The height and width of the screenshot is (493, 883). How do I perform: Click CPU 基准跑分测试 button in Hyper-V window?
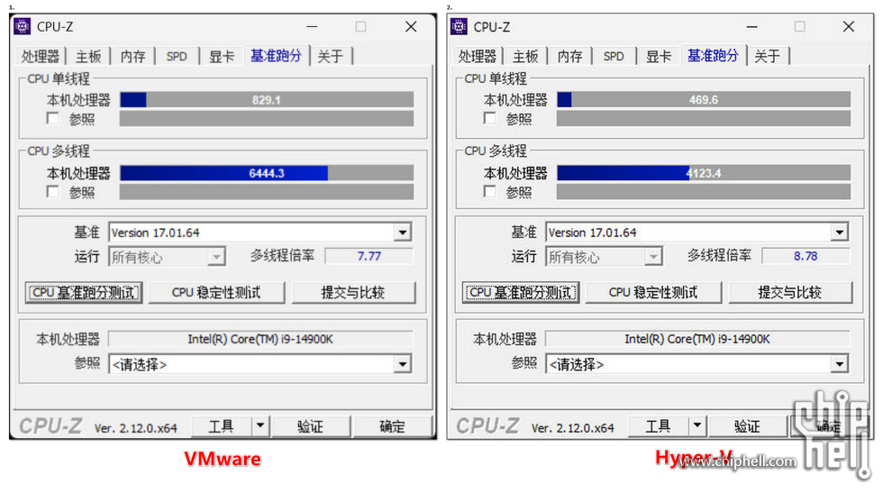[x=521, y=292]
